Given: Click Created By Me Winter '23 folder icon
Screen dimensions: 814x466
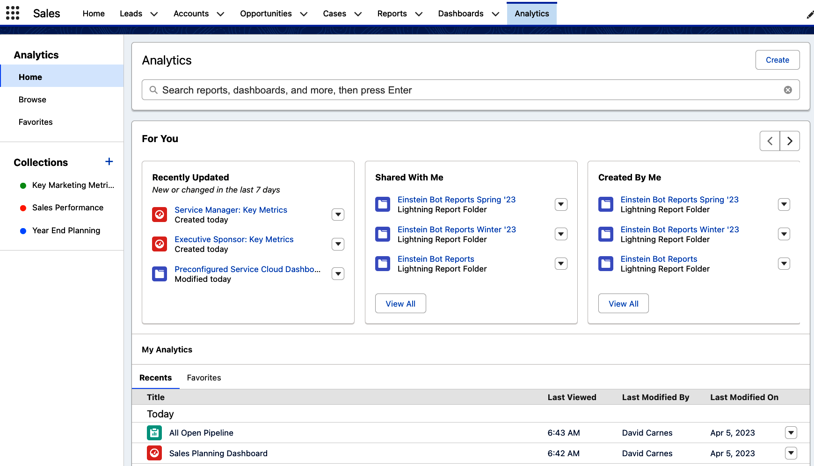Looking at the screenshot, I should pos(606,234).
